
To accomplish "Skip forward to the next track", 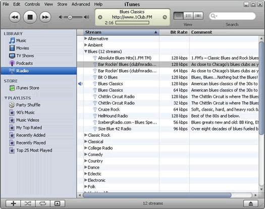I will pyautogui.click(x=45, y=17).
